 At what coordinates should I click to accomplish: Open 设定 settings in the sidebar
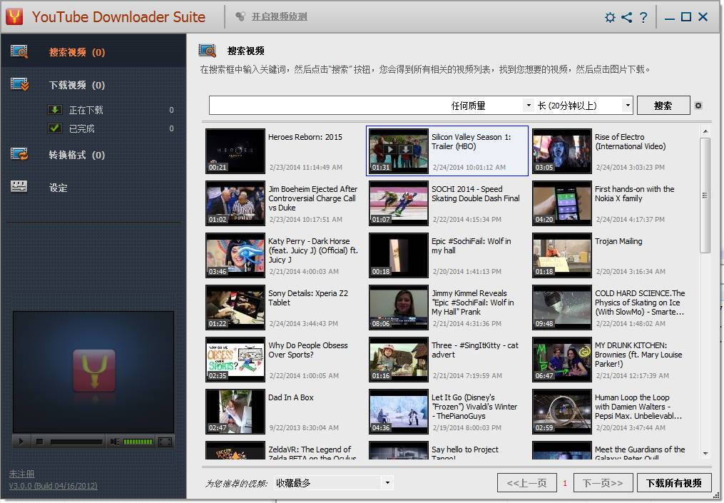click(x=58, y=188)
